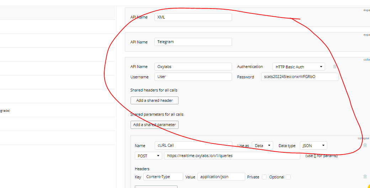Click the 'Authentication' label
Screen dimensions: 370x188
250,67
